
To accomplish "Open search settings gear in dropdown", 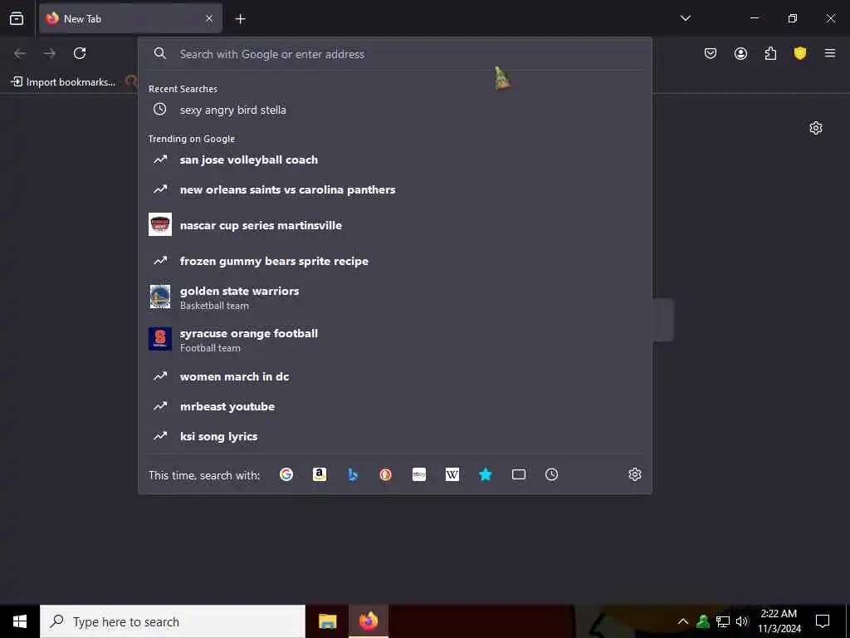I will [x=635, y=474].
